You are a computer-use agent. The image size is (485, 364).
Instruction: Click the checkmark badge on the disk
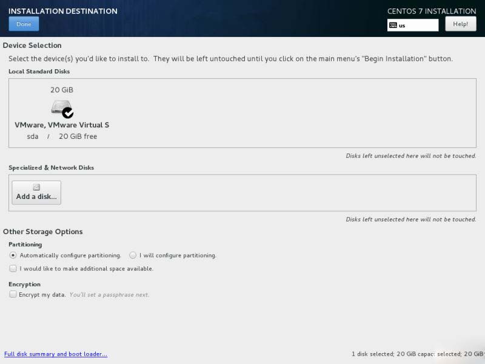[68, 113]
